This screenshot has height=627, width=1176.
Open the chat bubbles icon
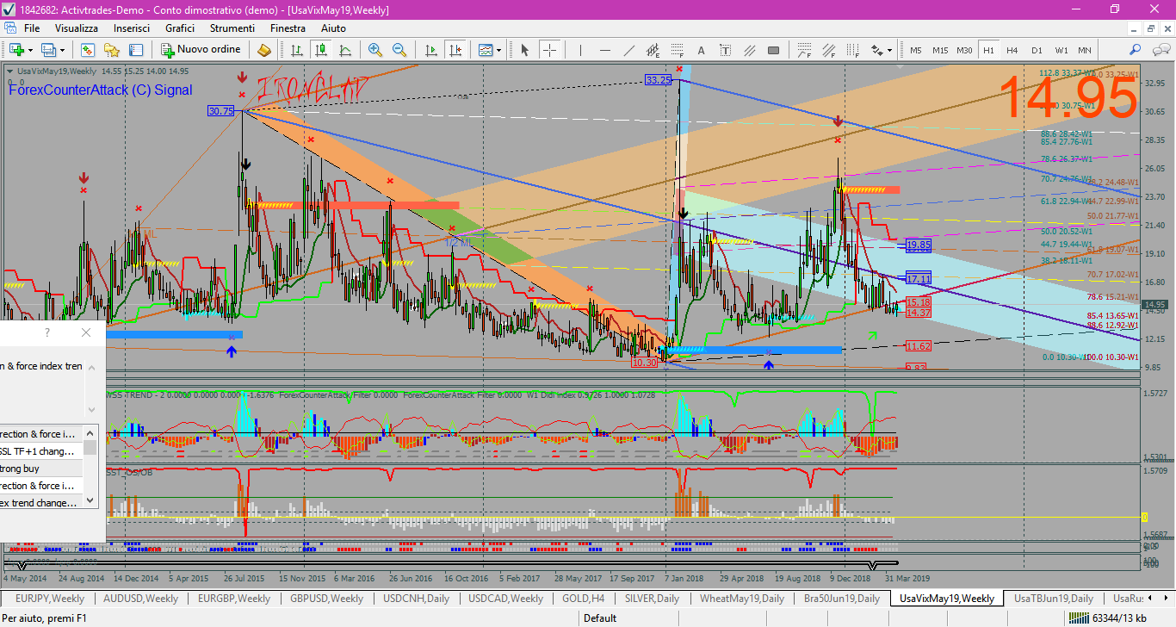click(1161, 50)
